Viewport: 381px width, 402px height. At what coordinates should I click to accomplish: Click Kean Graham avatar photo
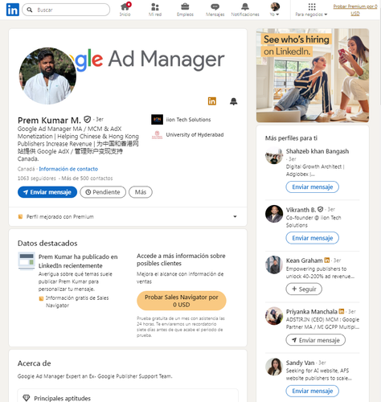coord(274,265)
